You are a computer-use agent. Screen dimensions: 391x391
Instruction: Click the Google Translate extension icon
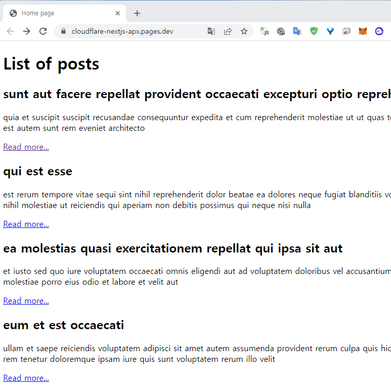pos(297,31)
